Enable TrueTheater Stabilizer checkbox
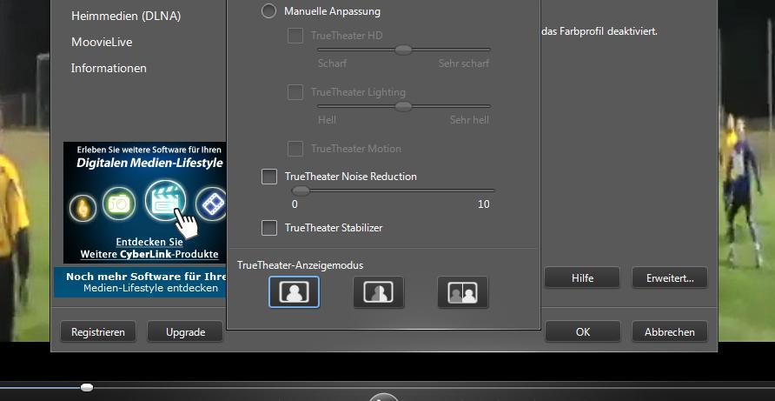The height and width of the screenshot is (401, 775). (x=268, y=228)
